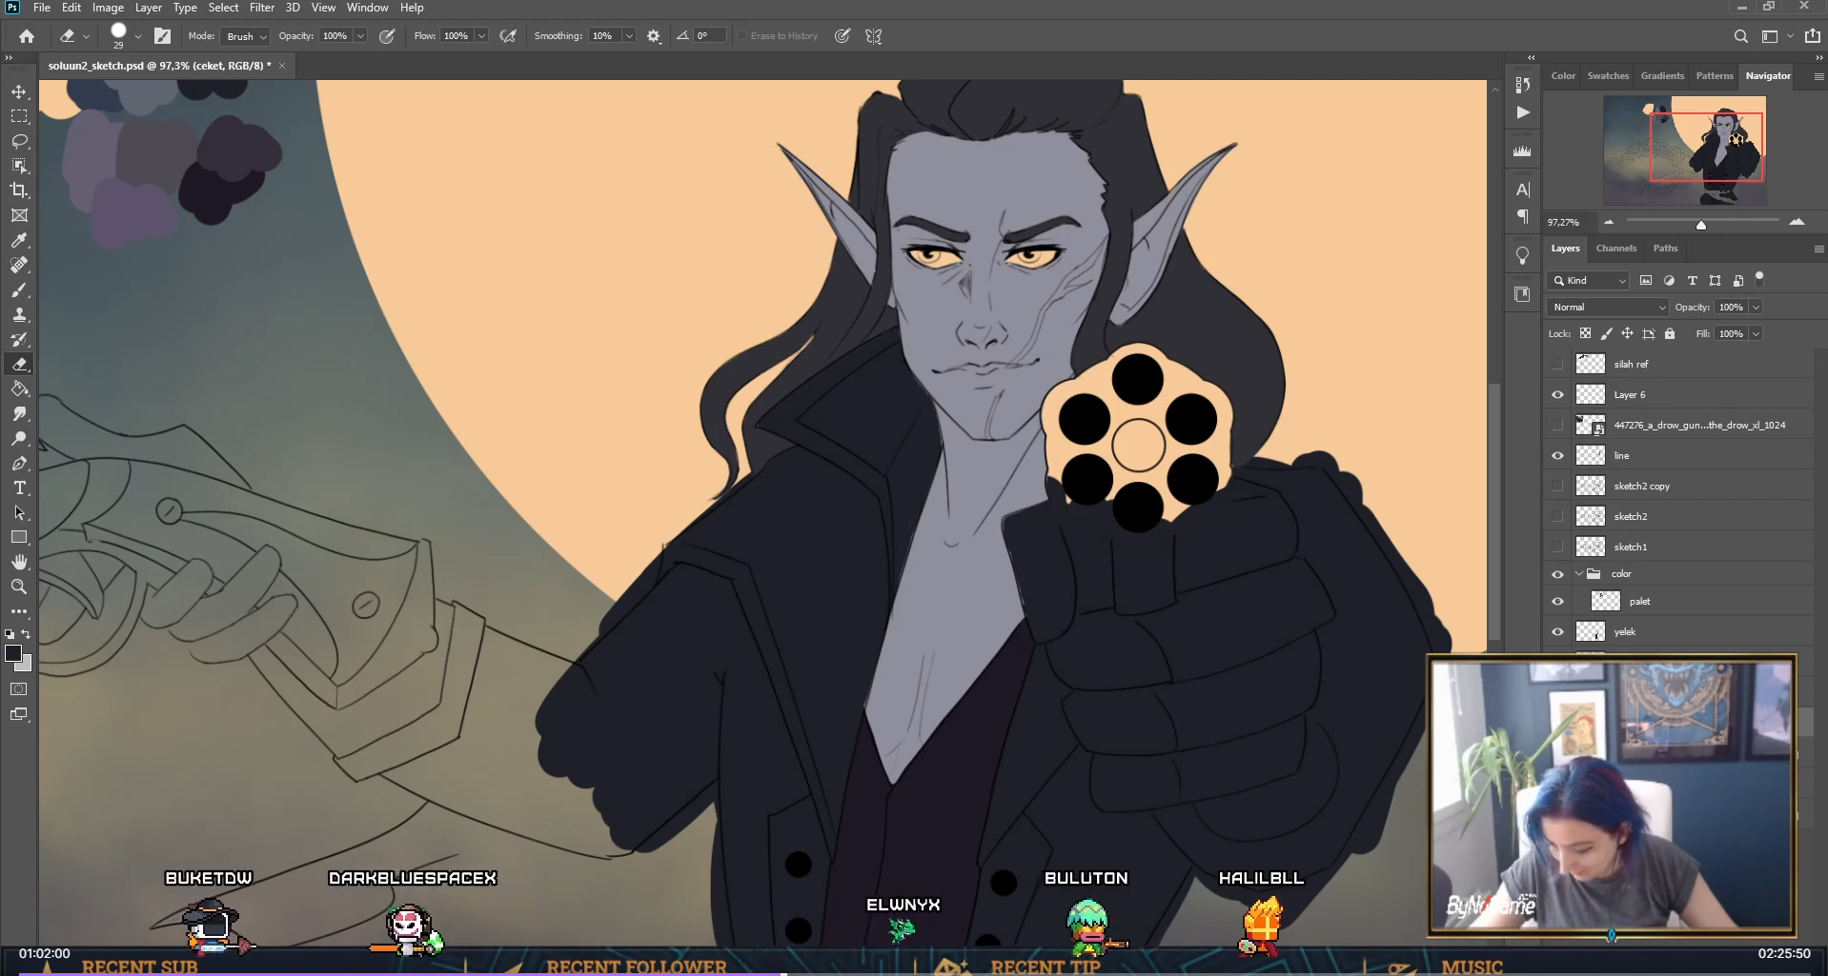Select the Eyedropper tool
The image size is (1828, 976).
tap(19, 240)
